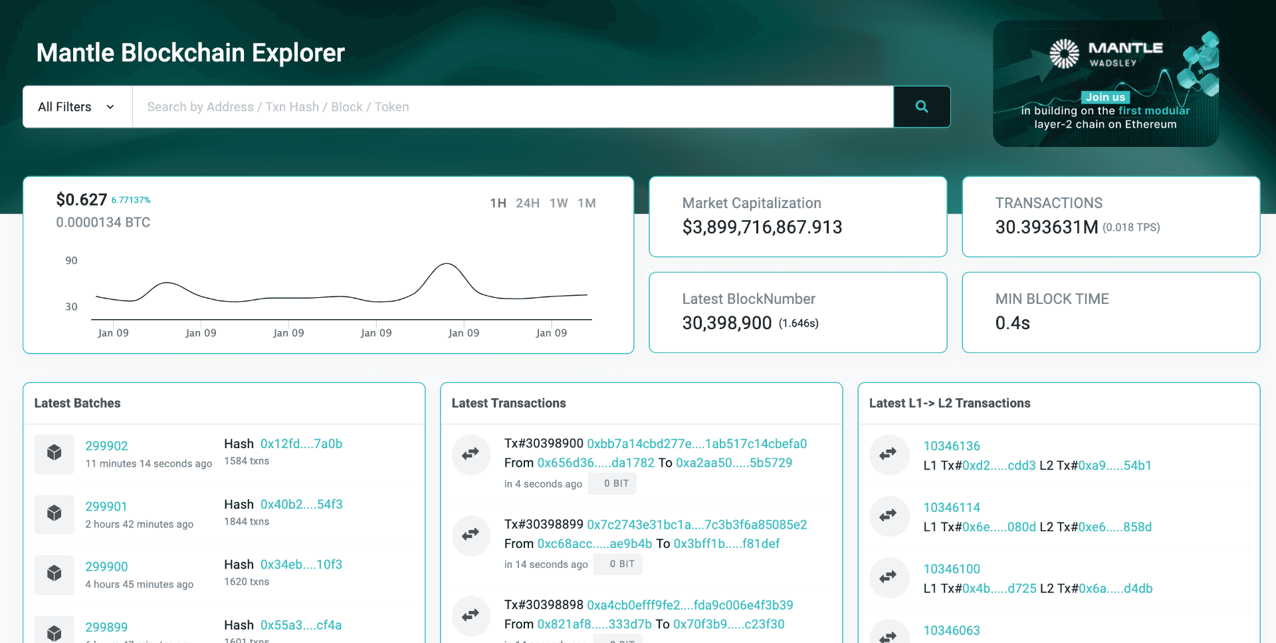1276x643 pixels.
Task: Click transfer arrows icon for L1->L2 10346136
Action: tap(889, 454)
